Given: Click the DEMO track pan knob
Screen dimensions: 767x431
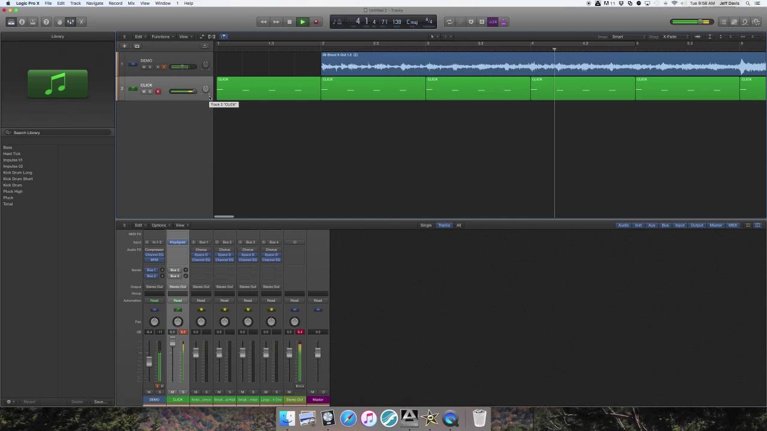Looking at the screenshot, I should 206,64.
